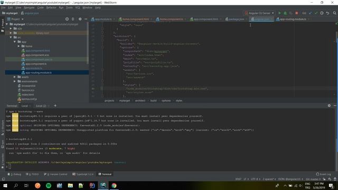Image resolution: width=338 pixels, height=190 pixels.
Task: Run the Angular CLI Server configuration
Action: (x=279, y=13)
